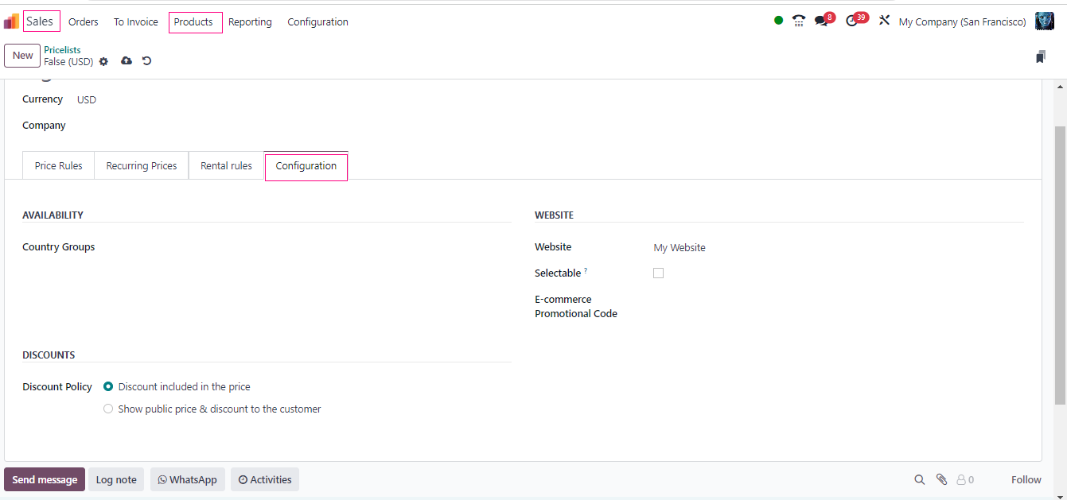The height and width of the screenshot is (500, 1067).
Task: Search messages in the chatter
Action: coord(920,479)
